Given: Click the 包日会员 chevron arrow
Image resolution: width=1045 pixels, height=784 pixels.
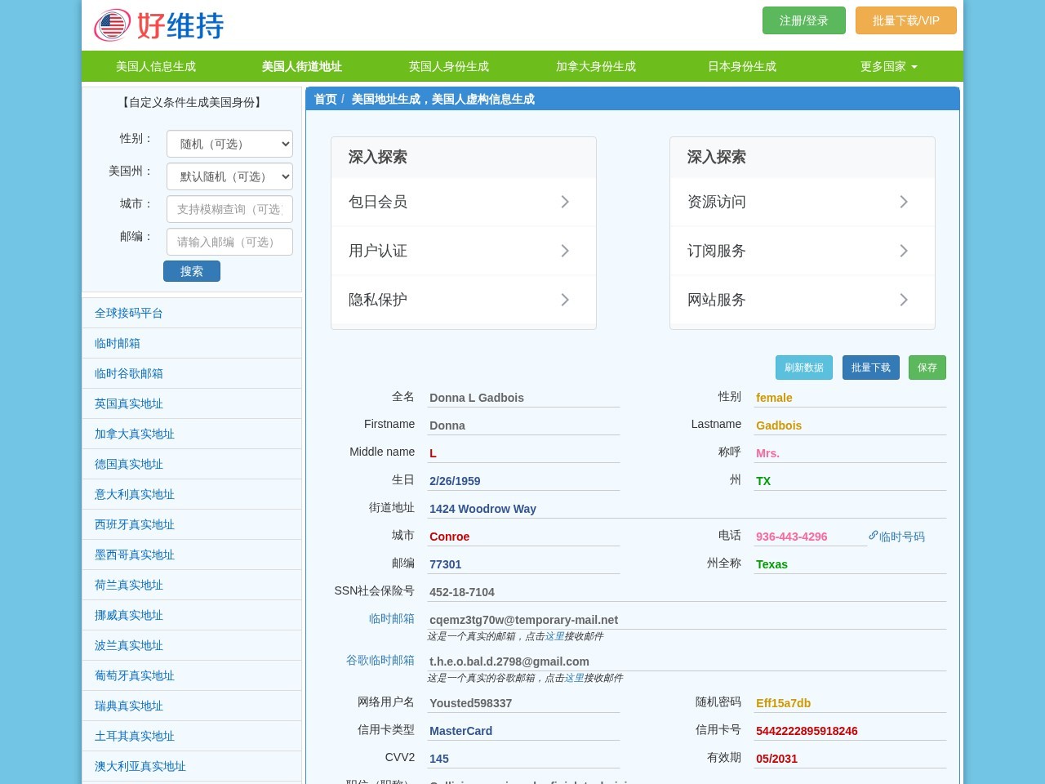Looking at the screenshot, I should tap(565, 202).
